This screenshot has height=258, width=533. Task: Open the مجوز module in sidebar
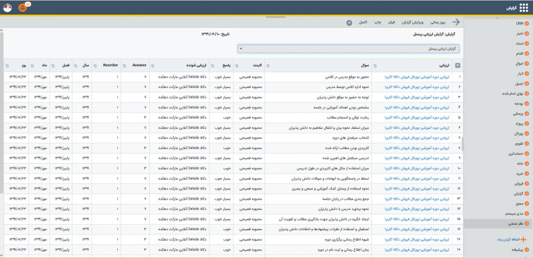coord(522,203)
